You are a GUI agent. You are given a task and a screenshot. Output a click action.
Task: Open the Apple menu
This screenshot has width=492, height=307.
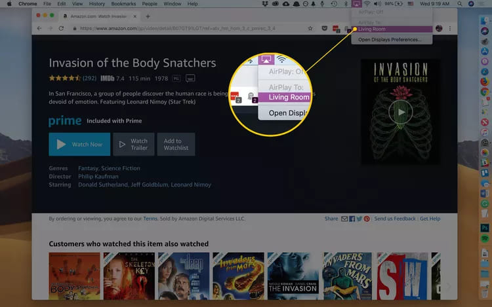click(x=9, y=4)
